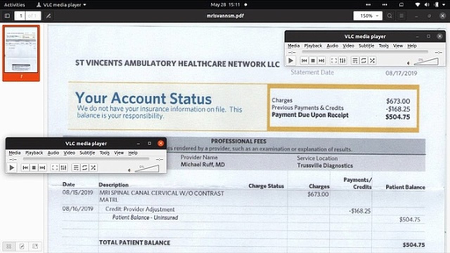
Task: Switch sidebar to thumbnails grid view
Action: 9,246
